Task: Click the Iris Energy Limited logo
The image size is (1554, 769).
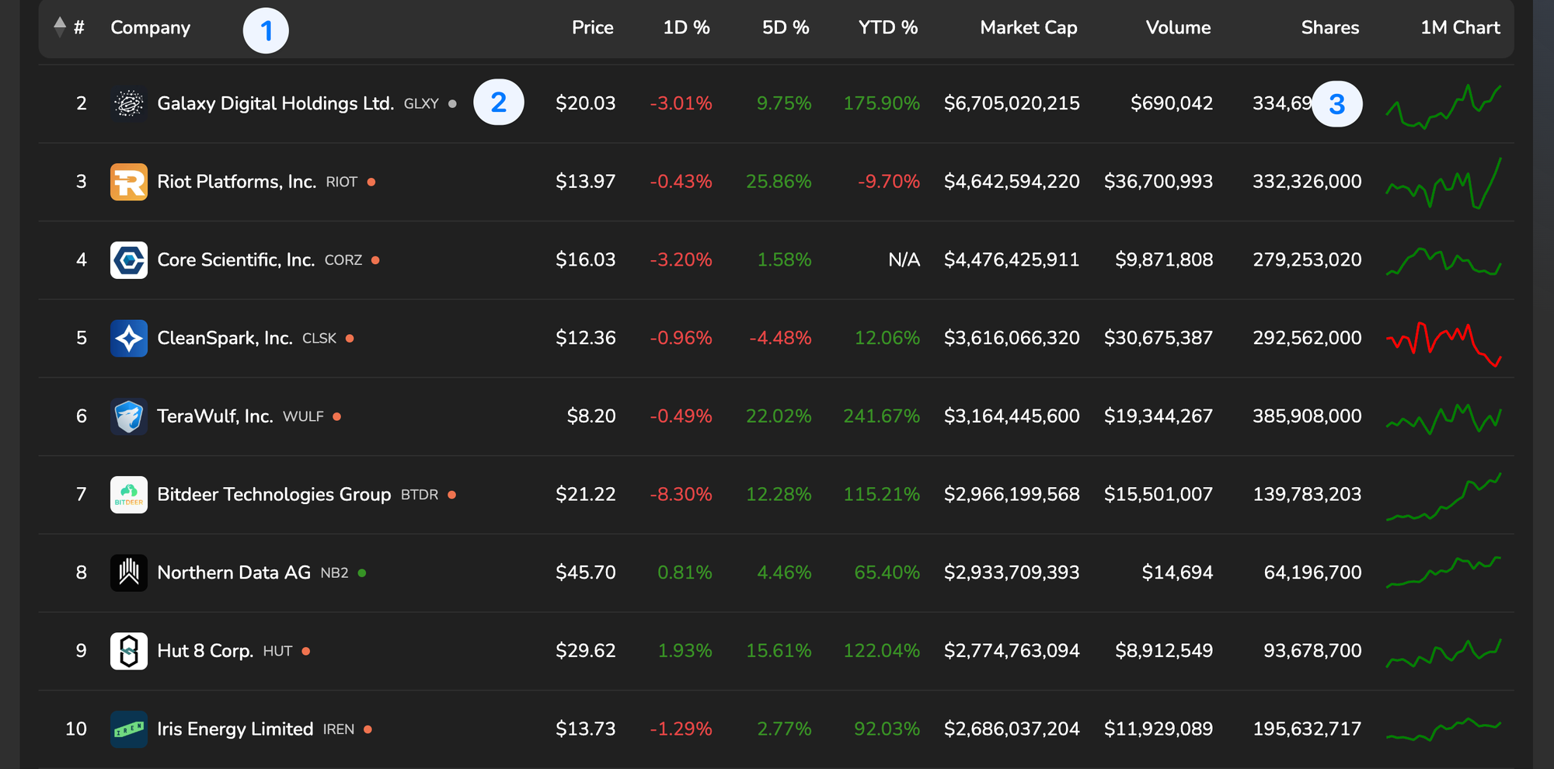Action: (x=129, y=729)
